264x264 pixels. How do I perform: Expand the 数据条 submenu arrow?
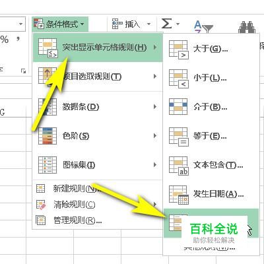coord(155,107)
